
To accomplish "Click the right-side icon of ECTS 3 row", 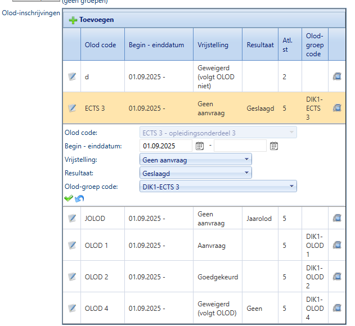I will 336,108.
